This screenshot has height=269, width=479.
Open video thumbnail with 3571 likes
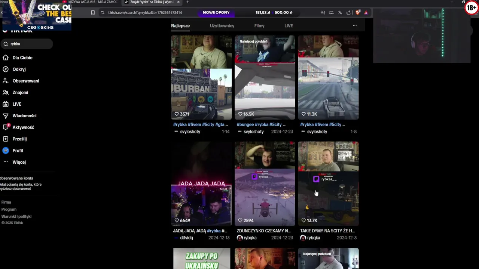tap(201, 77)
